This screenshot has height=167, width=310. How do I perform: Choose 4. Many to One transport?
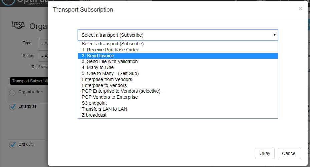coord(97,67)
